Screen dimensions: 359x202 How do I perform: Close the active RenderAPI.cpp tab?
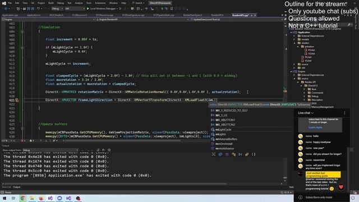click(x=255, y=15)
